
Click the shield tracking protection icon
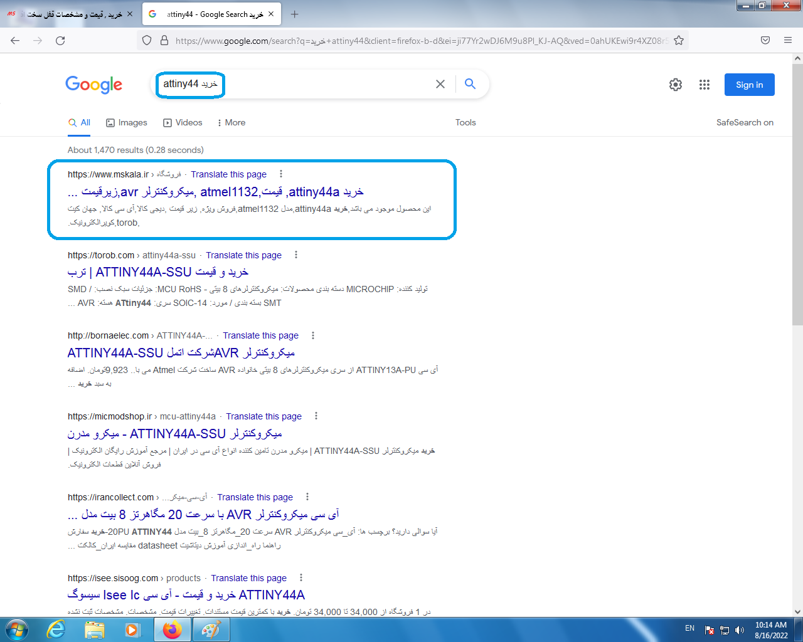pos(147,40)
